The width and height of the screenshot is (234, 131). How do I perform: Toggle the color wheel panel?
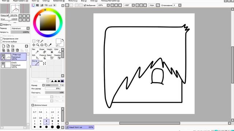pyautogui.click(x=33, y=5)
